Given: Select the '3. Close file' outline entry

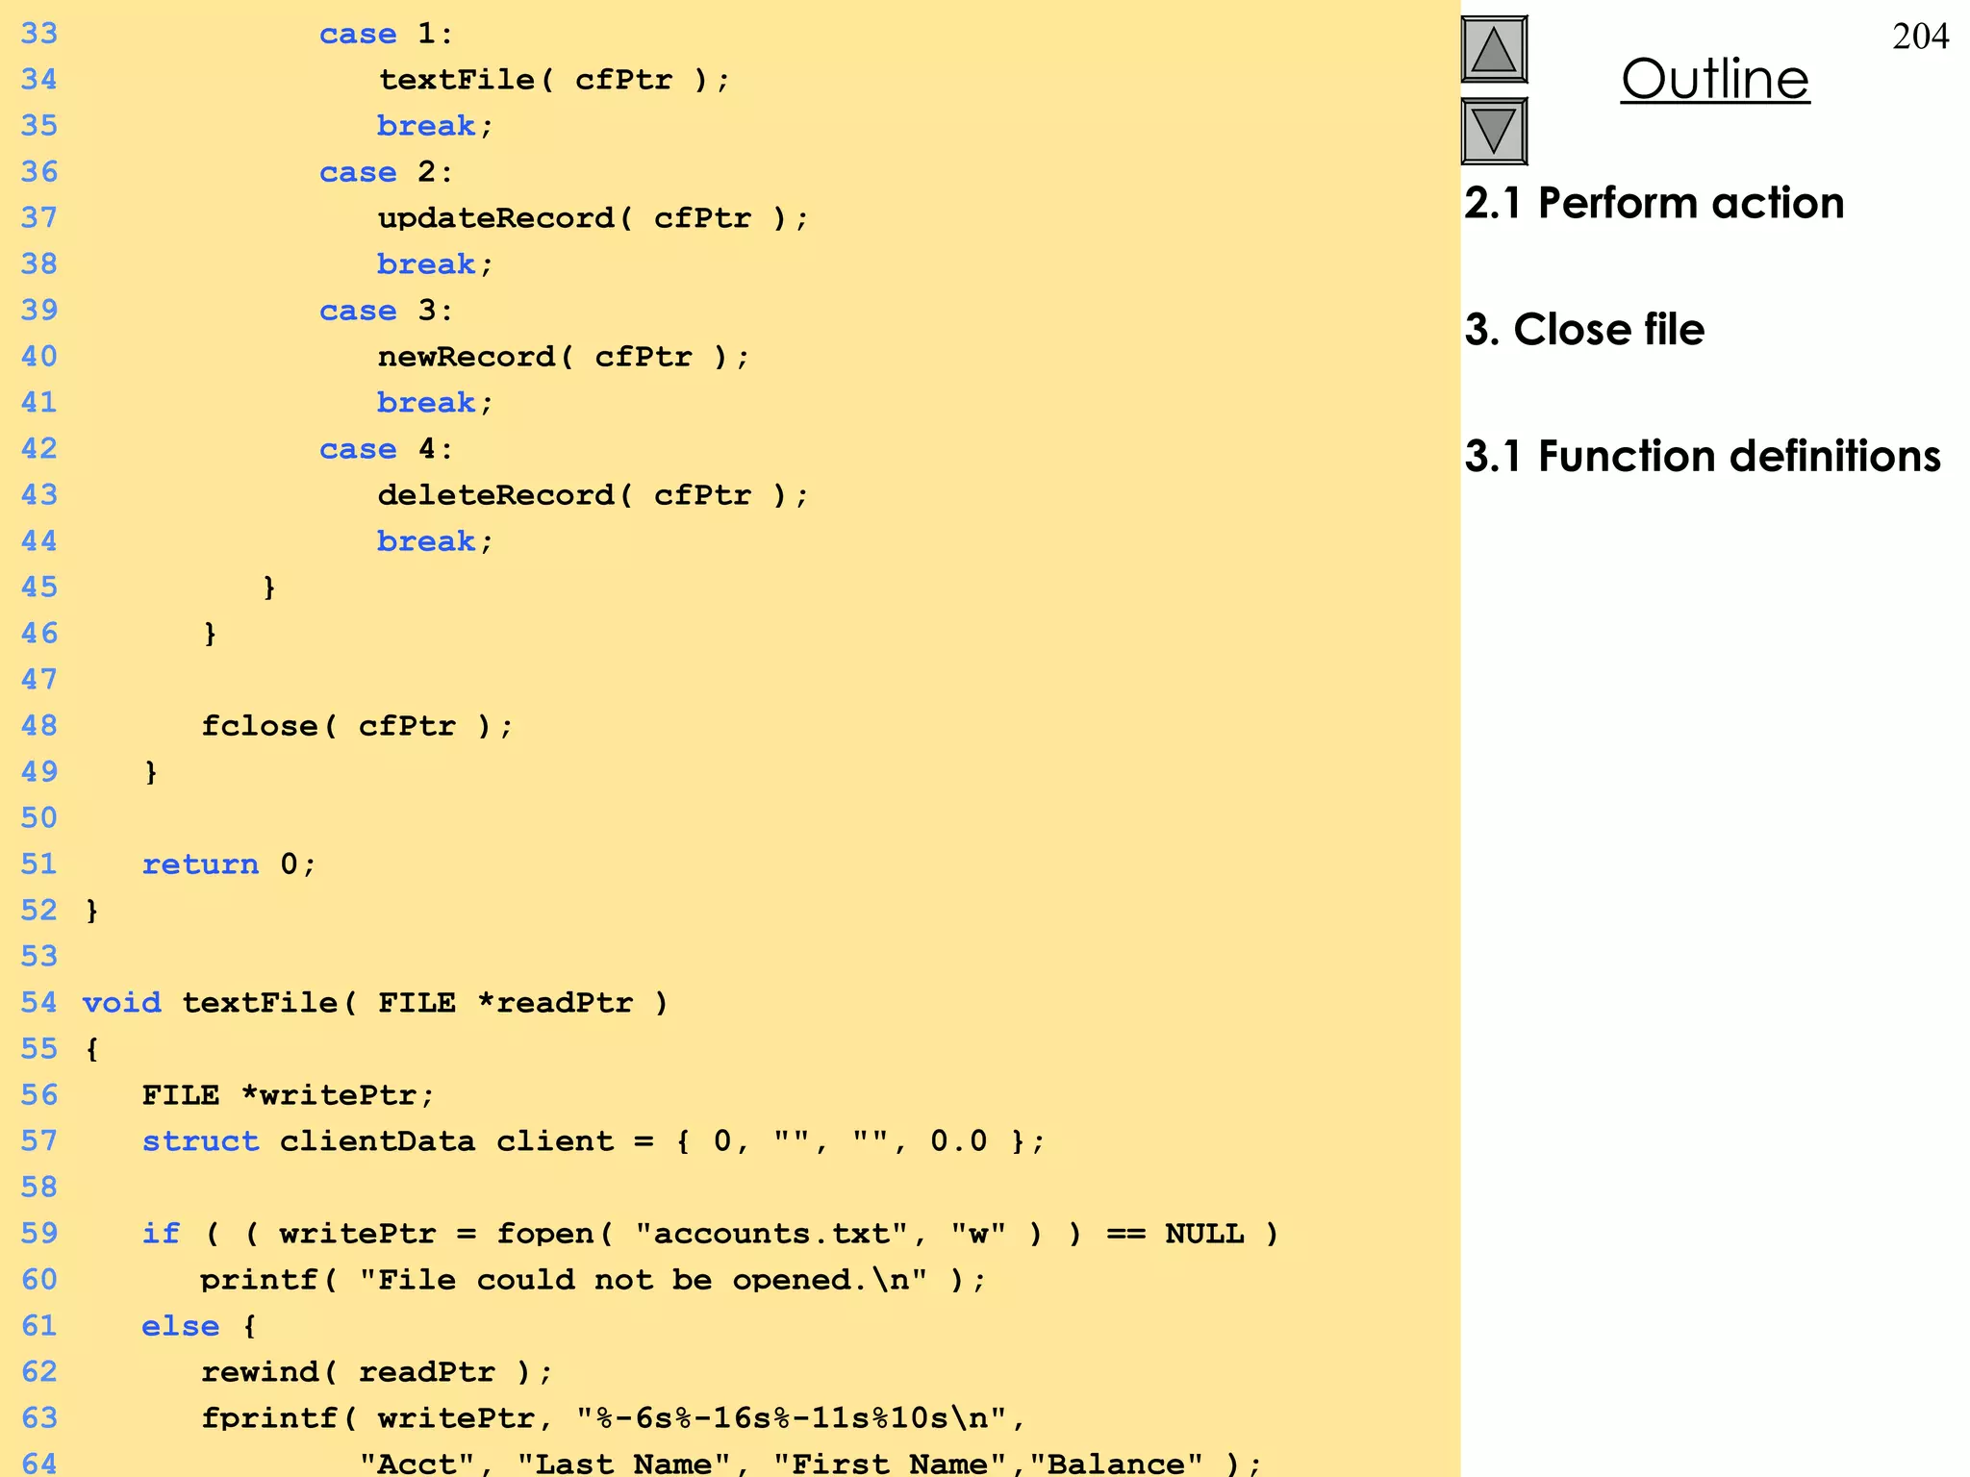Looking at the screenshot, I should click(x=1584, y=329).
